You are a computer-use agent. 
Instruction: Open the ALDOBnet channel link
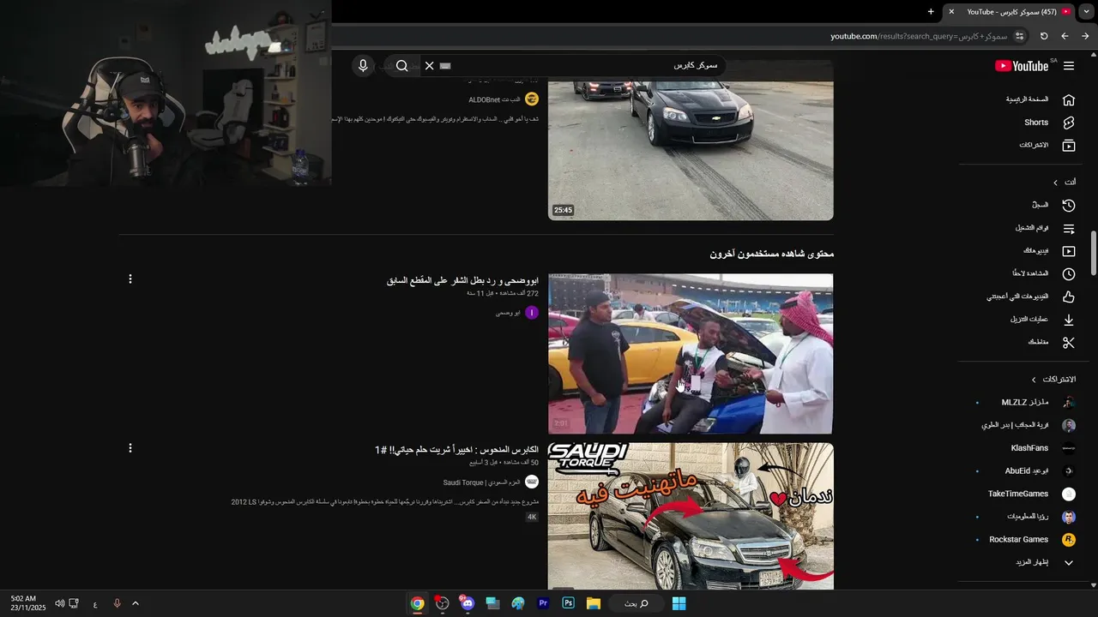[x=496, y=100]
